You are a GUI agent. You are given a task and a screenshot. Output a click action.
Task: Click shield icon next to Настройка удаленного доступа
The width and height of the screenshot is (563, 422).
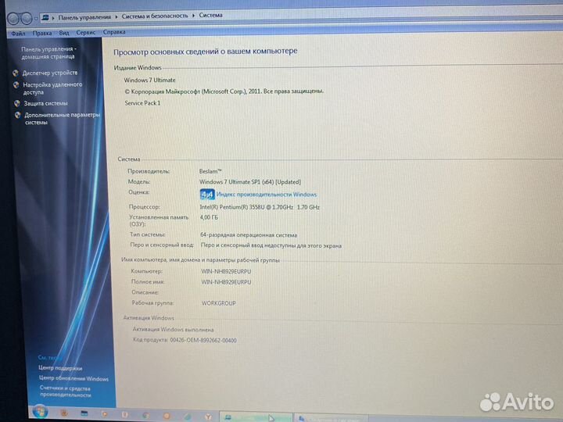pos(16,85)
